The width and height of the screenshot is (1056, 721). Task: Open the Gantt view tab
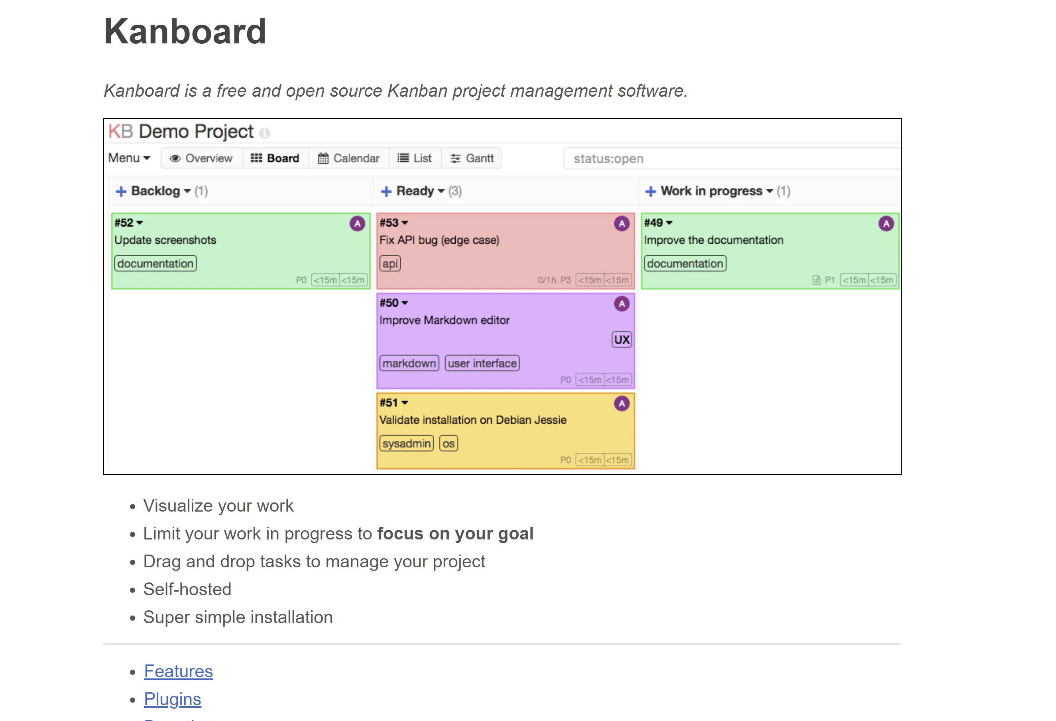coord(472,158)
